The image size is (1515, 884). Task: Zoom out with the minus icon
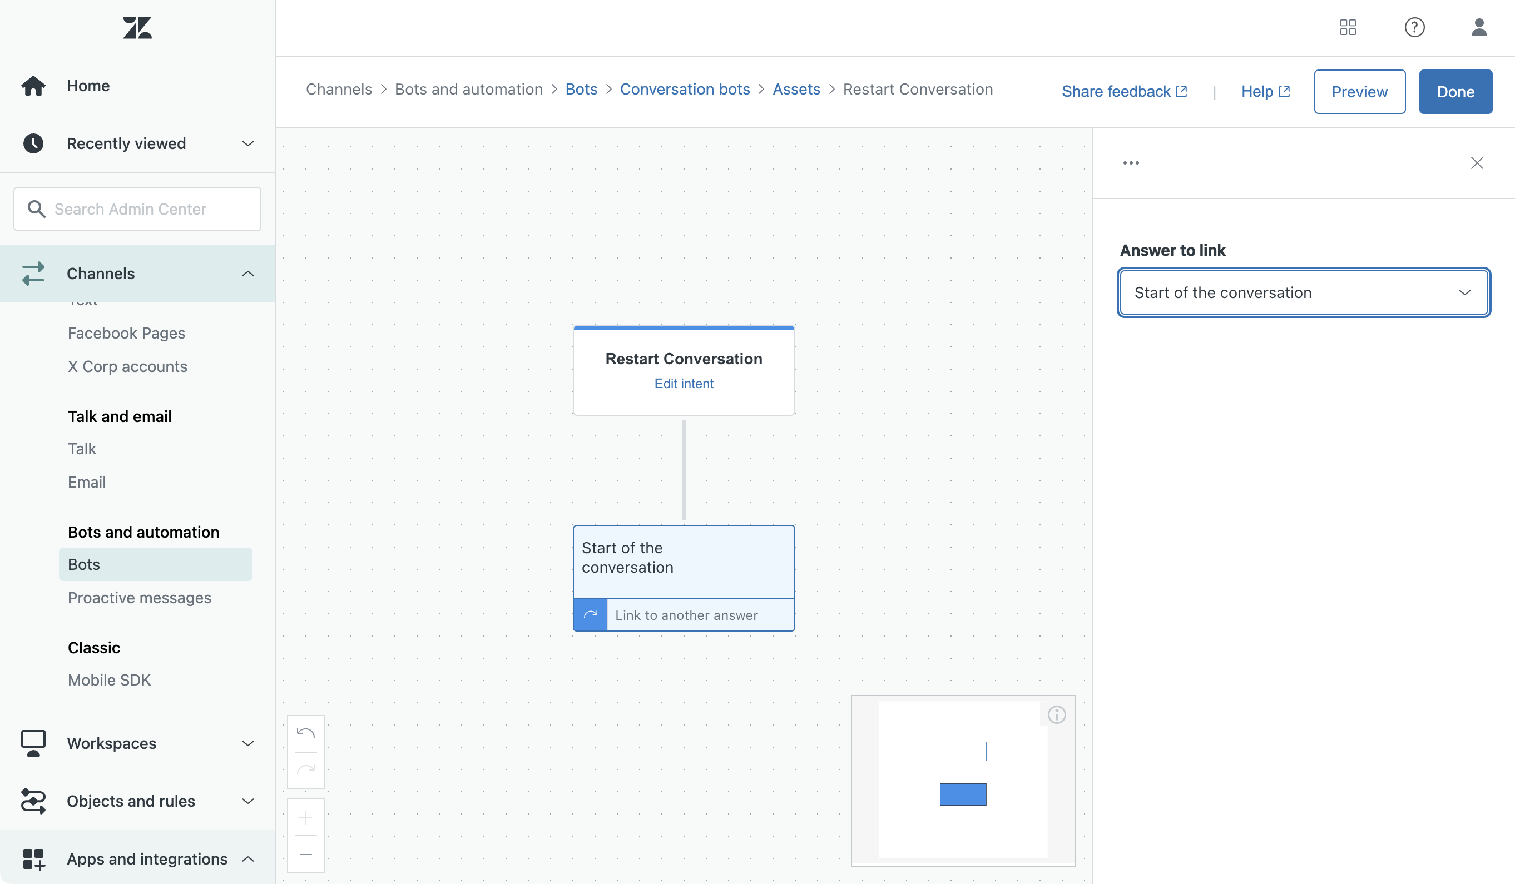click(x=305, y=854)
